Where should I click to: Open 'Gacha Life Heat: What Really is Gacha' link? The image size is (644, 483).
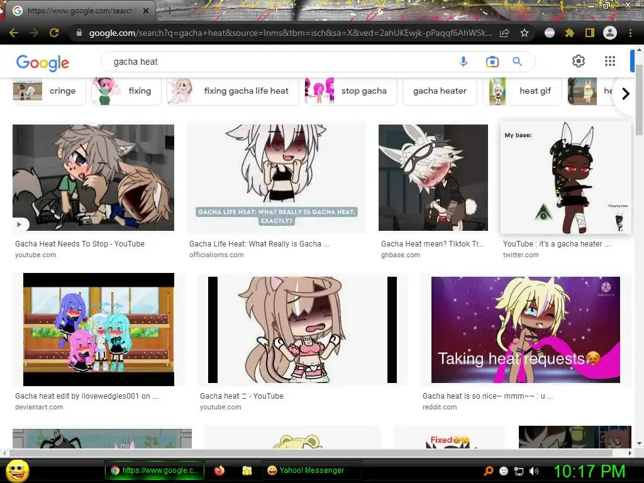259,243
